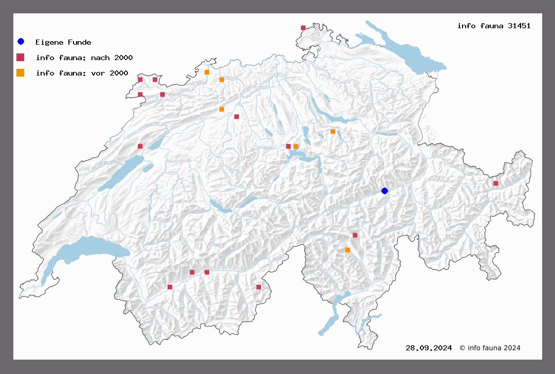Click the northernmost red marker at the top

pos(303,28)
